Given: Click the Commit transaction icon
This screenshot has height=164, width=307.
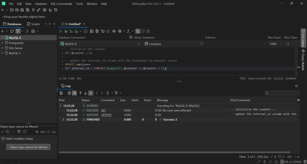Looking at the screenshot, I should click(143, 31).
